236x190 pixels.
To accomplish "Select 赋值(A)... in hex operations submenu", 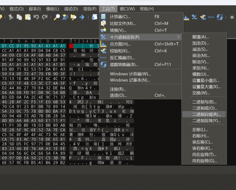I will [204, 37].
